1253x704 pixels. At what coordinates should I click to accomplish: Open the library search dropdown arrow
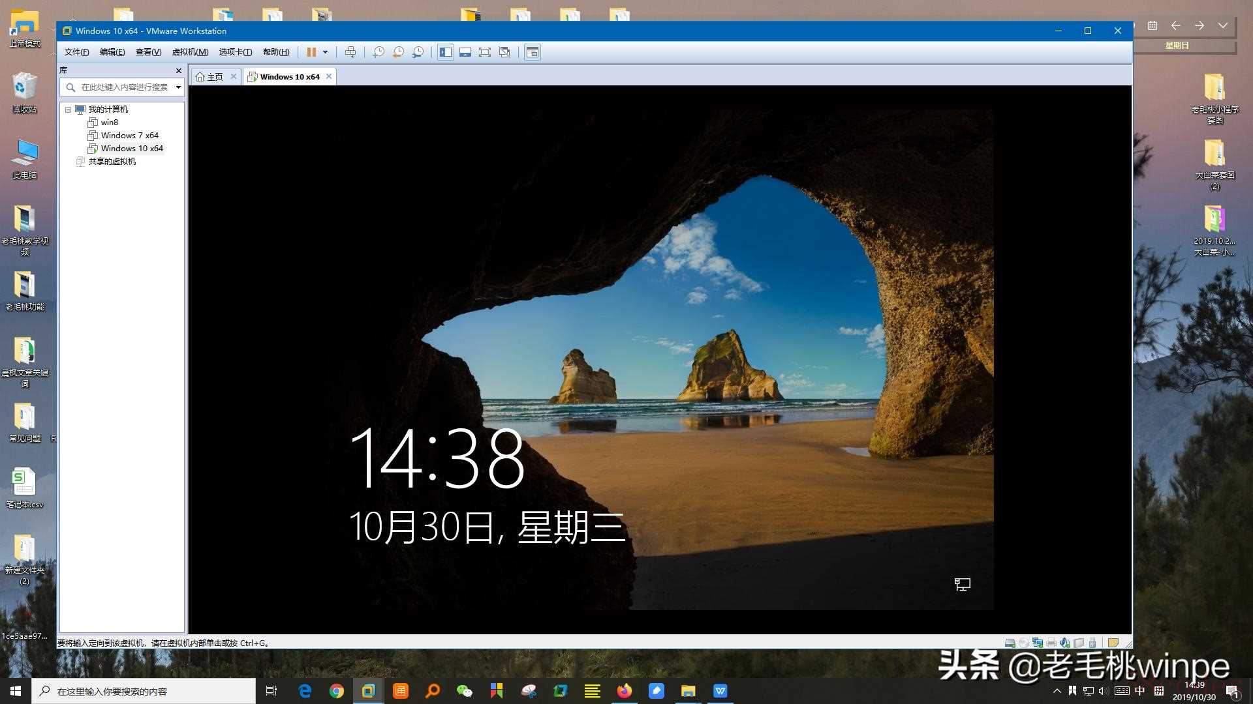178,87
